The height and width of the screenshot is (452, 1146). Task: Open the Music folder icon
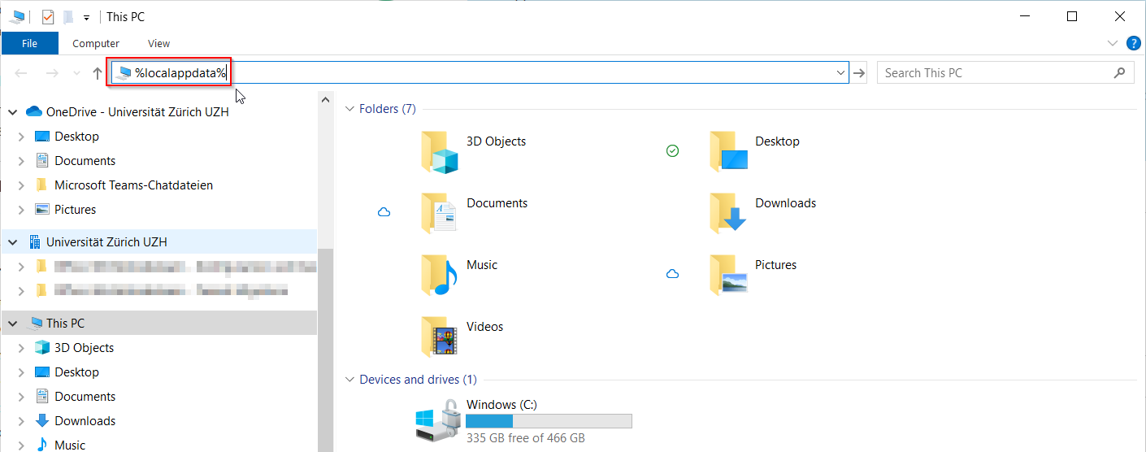(x=440, y=275)
